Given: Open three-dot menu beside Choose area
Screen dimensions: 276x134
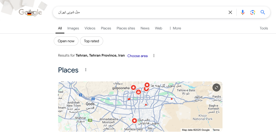Looking at the screenshot, I should [x=154, y=56].
